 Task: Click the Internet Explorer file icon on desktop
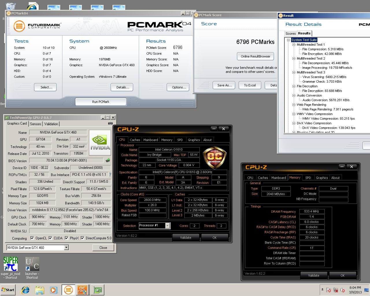pos(32,6)
